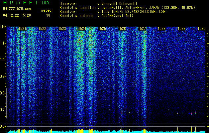The image size is (209, 133).
Task: Click the 1.1 frequency axis label
Action: coord(3,43)
